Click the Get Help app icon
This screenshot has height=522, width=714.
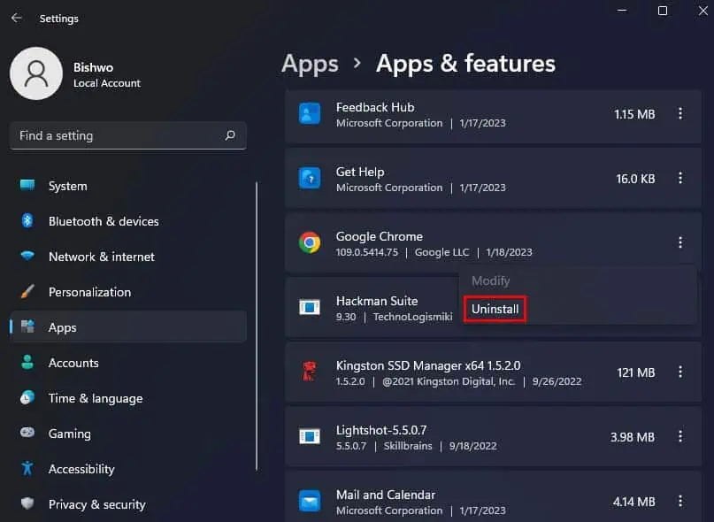point(310,178)
